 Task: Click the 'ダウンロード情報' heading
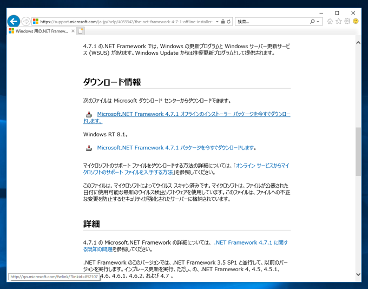click(112, 82)
